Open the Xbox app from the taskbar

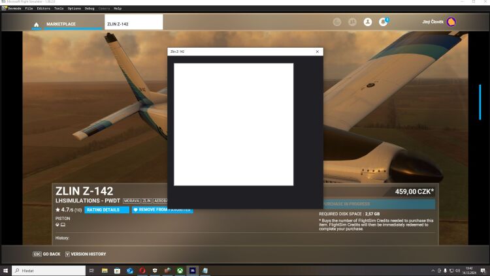click(180, 271)
